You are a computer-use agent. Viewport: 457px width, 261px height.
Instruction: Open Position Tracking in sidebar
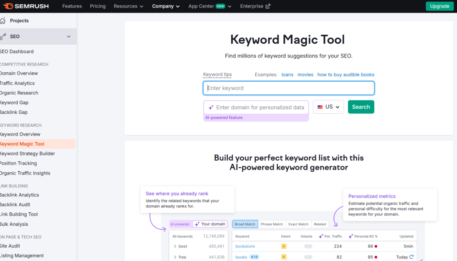point(18,163)
